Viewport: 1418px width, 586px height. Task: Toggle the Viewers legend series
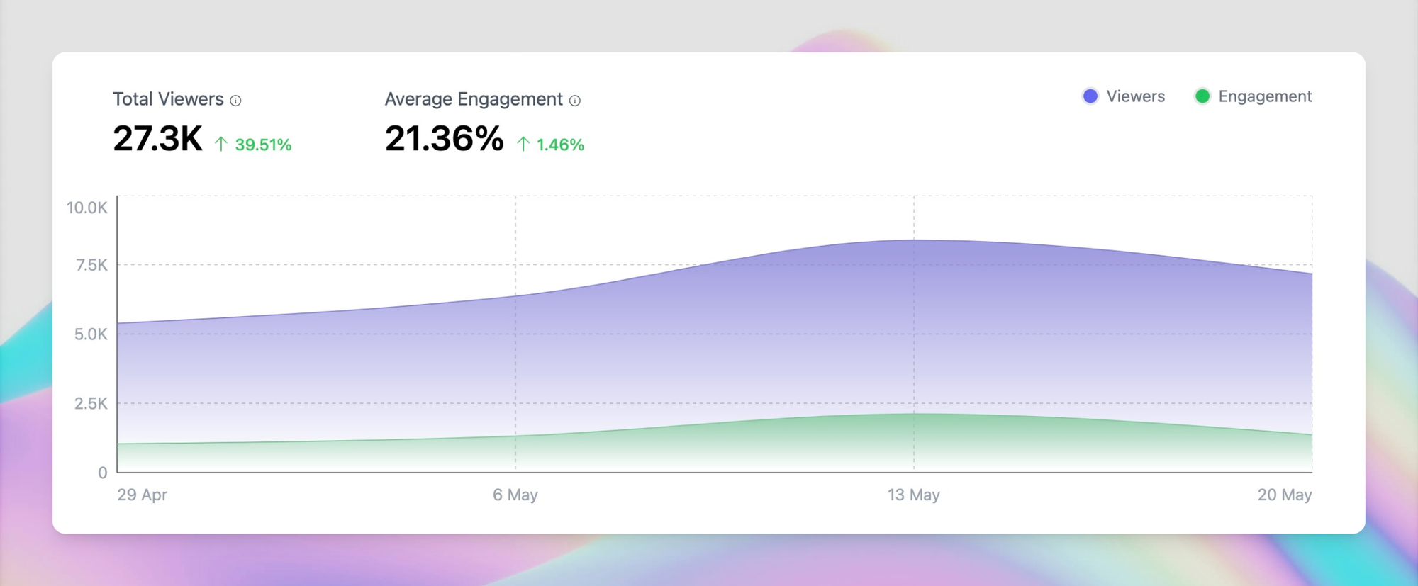click(1124, 96)
